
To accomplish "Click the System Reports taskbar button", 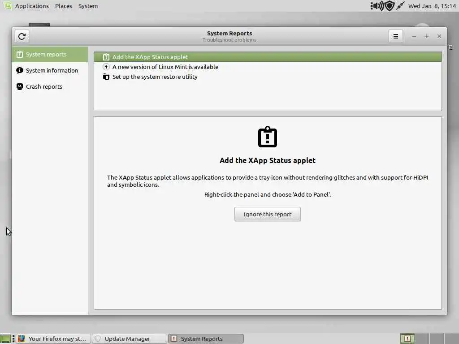I will [x=206, y=339].
